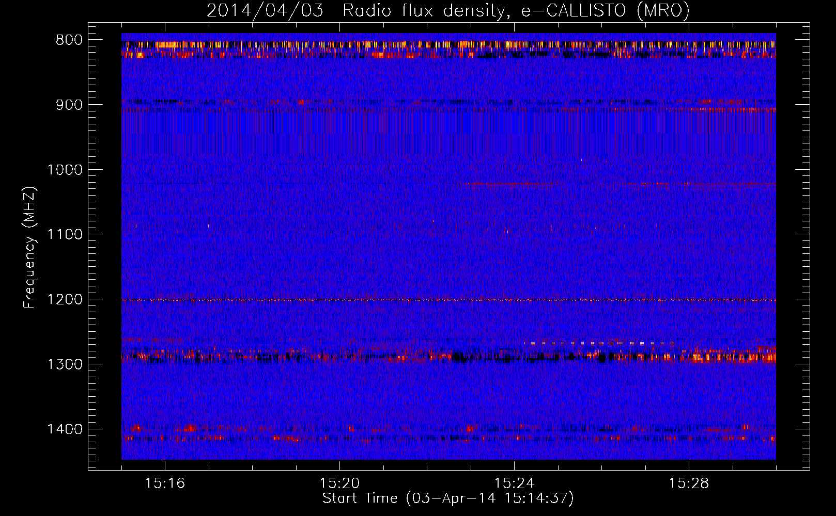Select the 1300 frequency tick label
The height and width of the screenshot is (516, 836).
click(65, 364)
